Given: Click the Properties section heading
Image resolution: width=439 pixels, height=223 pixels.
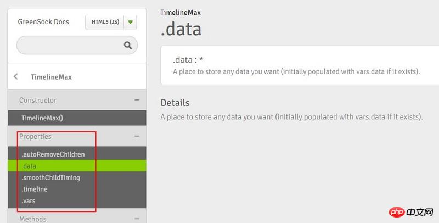Looking at the screenshot, I should click(35, 136).
